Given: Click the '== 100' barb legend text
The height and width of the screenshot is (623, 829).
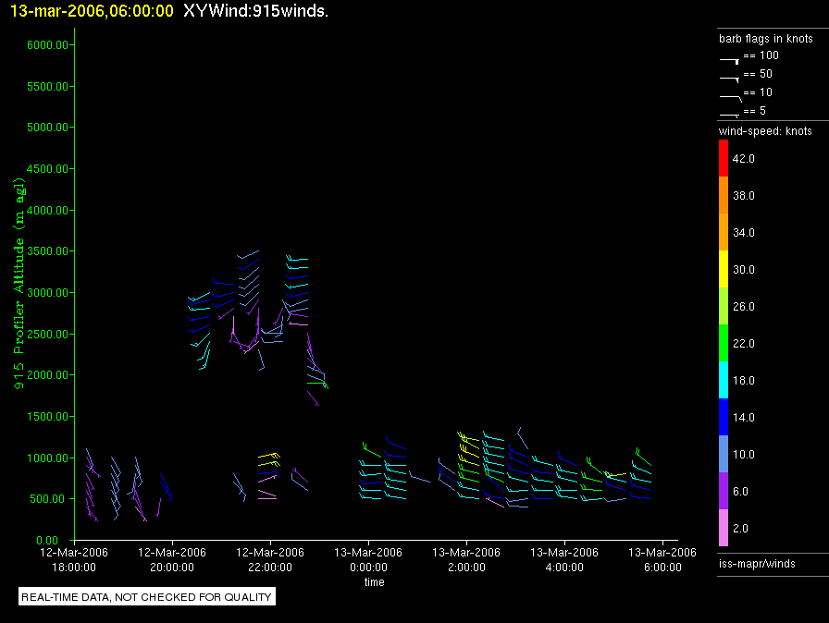Looking at the screenshot, I should [x=761, y=55].
